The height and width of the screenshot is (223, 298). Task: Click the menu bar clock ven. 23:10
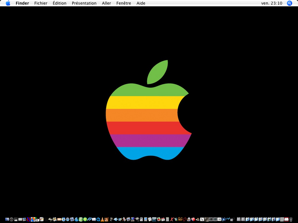point(272,3)
